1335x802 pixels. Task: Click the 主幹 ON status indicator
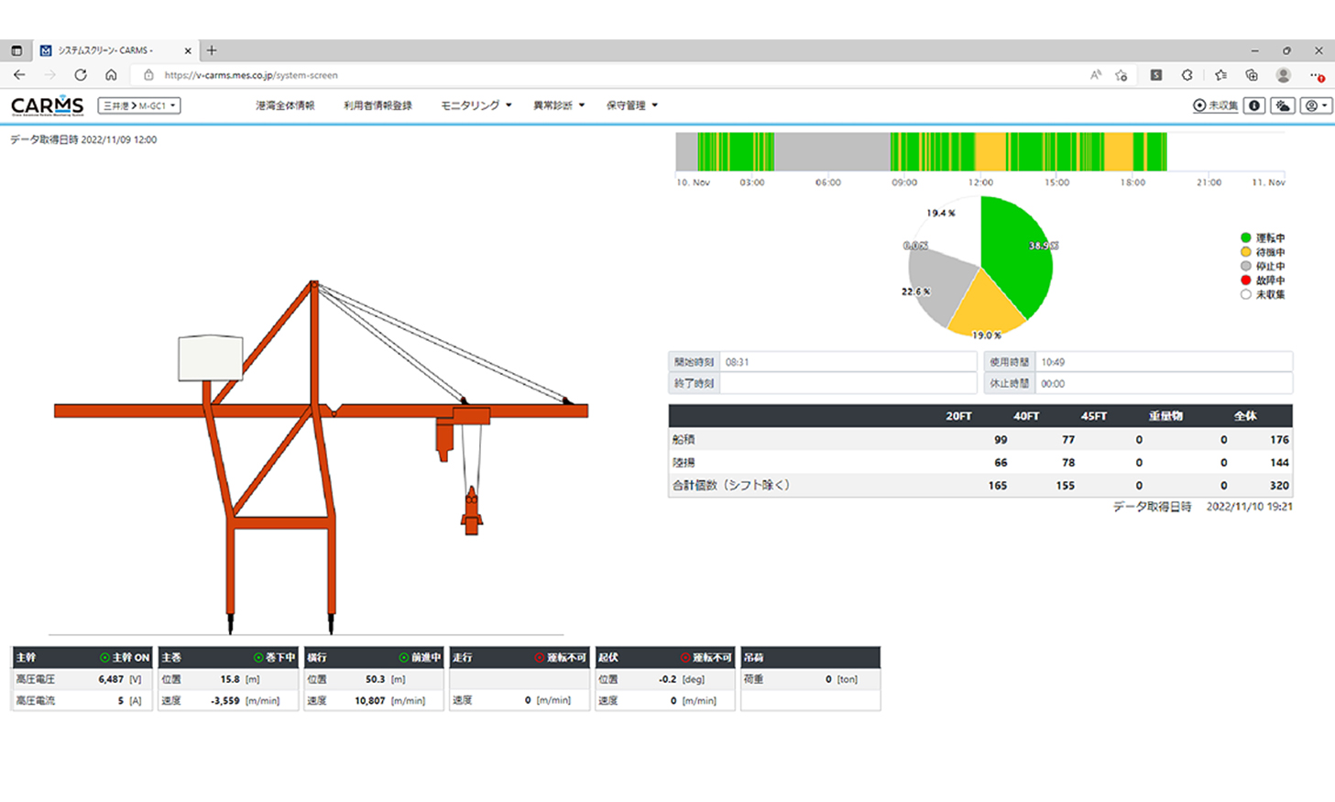tap(124, 657)
